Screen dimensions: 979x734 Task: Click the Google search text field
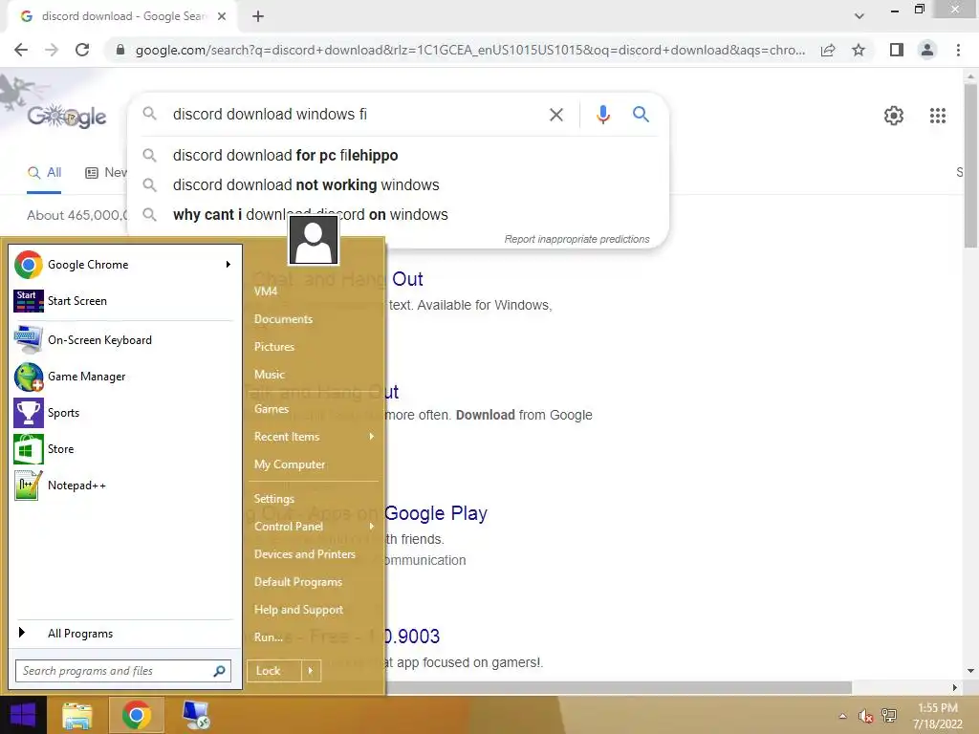tap(356, 115)
